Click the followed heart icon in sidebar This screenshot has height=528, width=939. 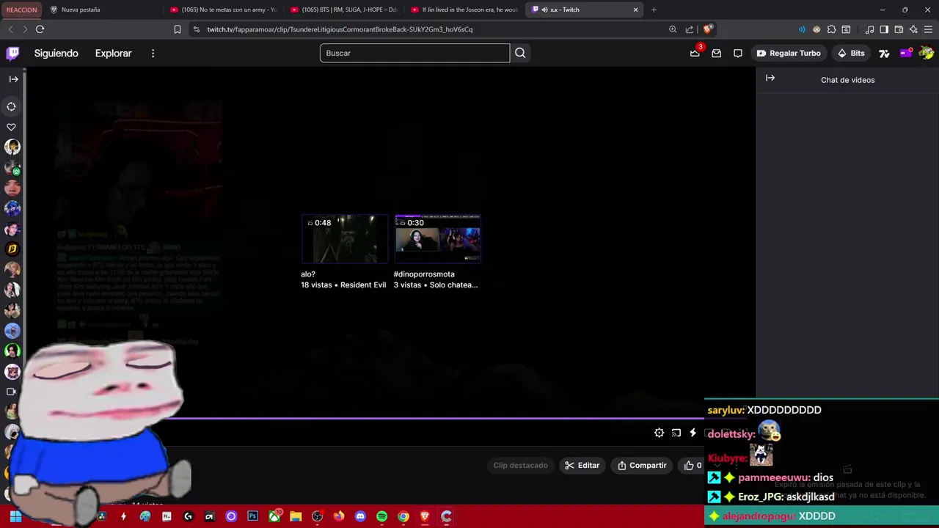[x=12, y=128]
